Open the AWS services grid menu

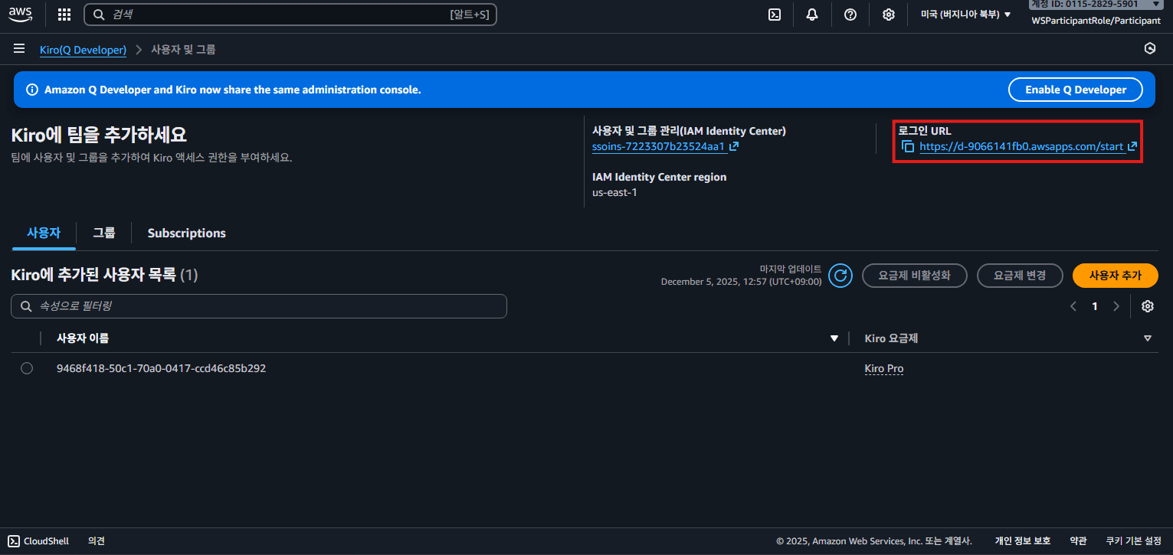(x=64, y=15)
